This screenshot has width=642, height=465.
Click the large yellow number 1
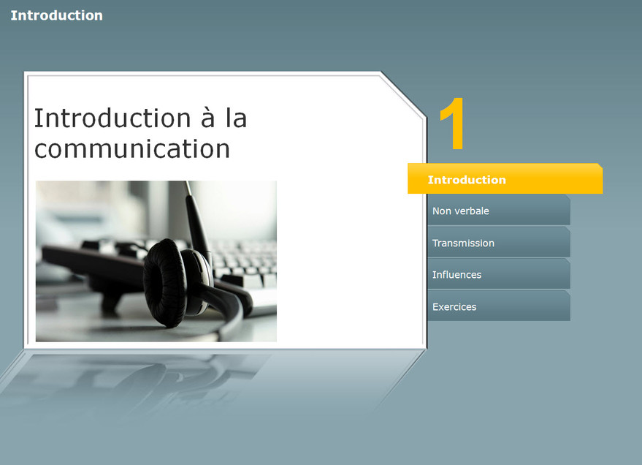tap(453, 124)
